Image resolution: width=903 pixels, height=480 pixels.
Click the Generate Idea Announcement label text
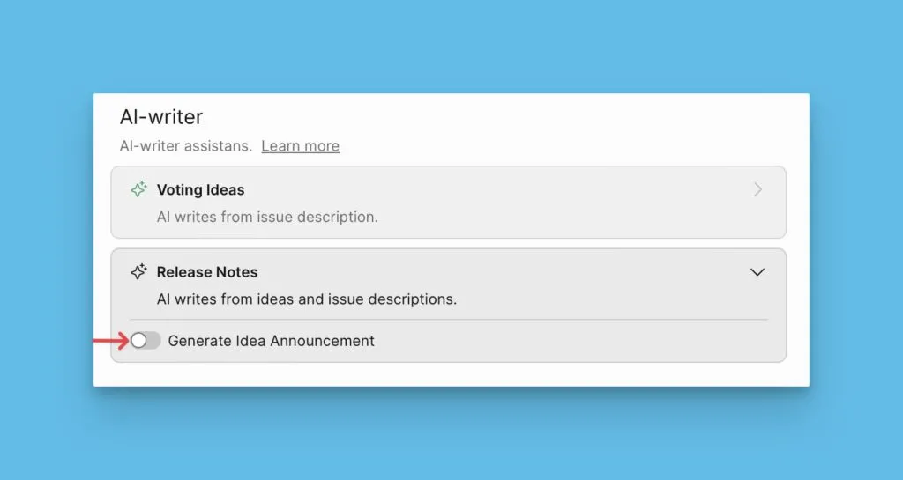[271, 341]
